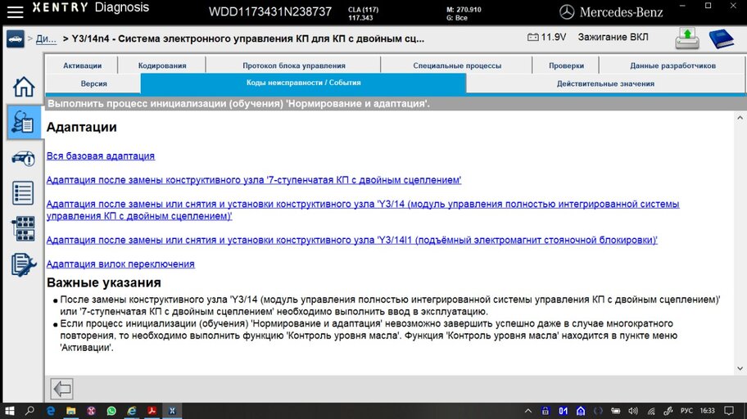Open adaptation link for Y3/14 control module
This screenshot has height=419, width=747.
click(x=363, y=210)
